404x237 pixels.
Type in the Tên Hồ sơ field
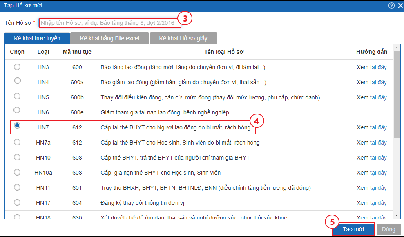[109, 23]
